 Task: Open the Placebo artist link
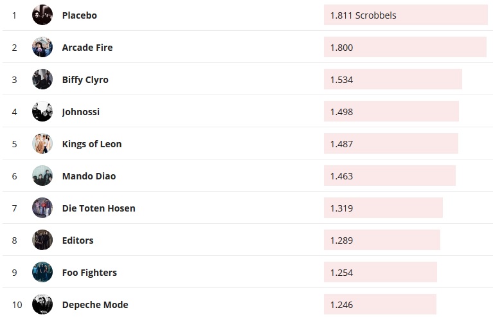(80, 15)
